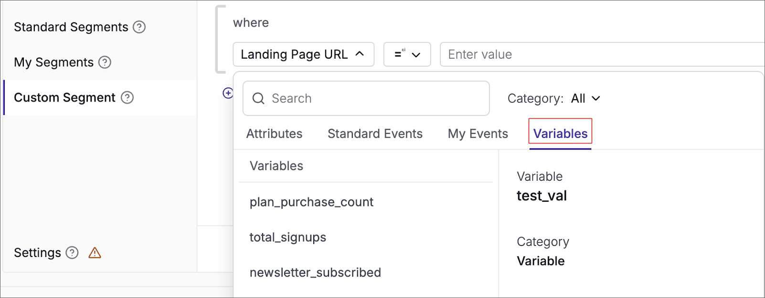
Task: Click the Search input field
Action: (x=366, y=99)
